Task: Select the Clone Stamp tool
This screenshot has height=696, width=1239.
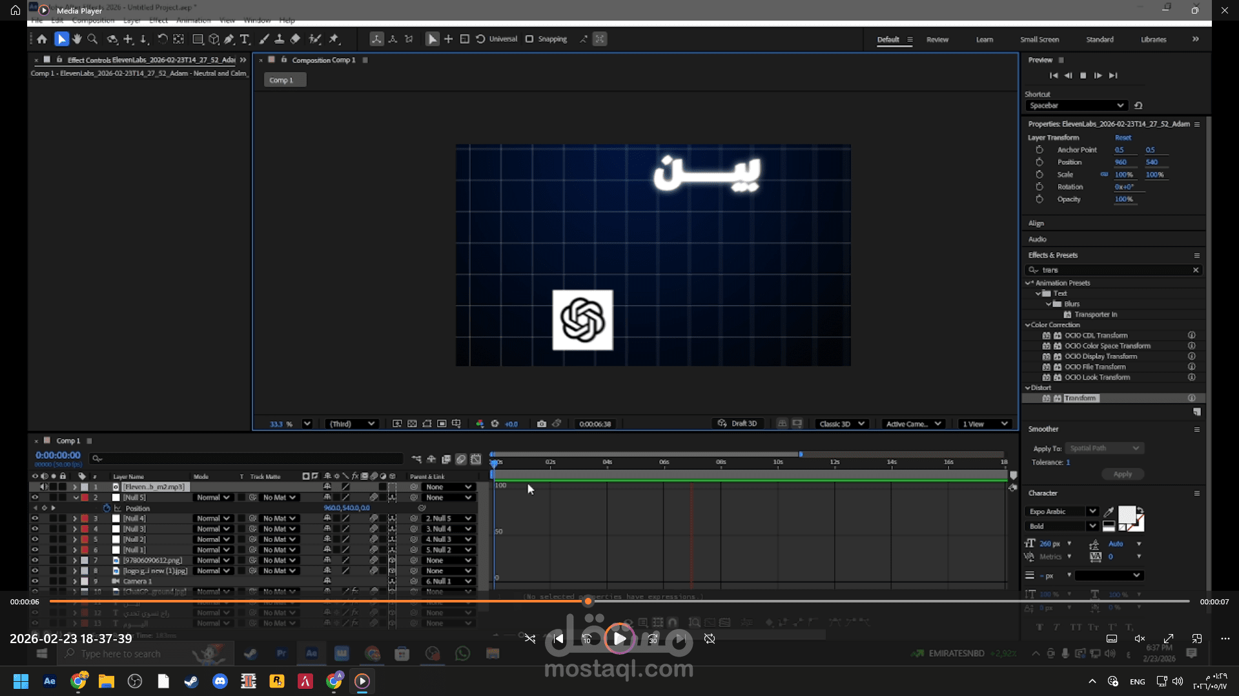Action: pos(280,39)
